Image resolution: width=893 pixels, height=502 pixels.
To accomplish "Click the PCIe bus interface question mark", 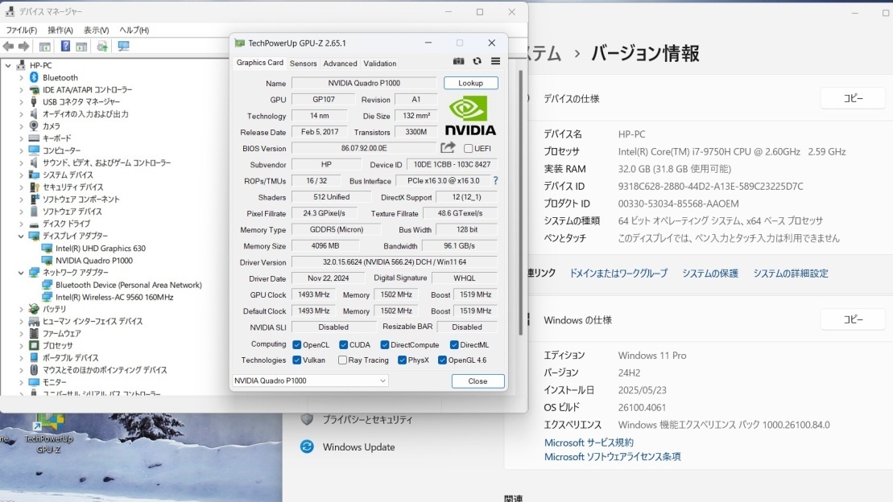I will click(x=495, y=181).
